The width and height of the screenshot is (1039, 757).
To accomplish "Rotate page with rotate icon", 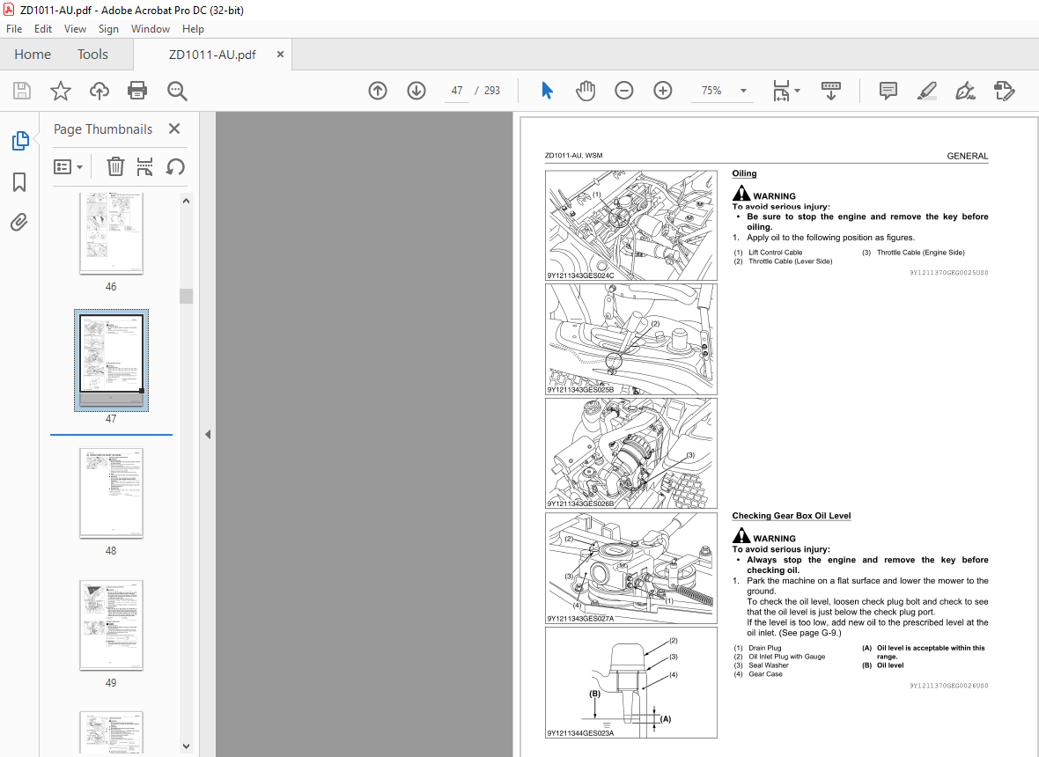I will (x=175, y=167).
